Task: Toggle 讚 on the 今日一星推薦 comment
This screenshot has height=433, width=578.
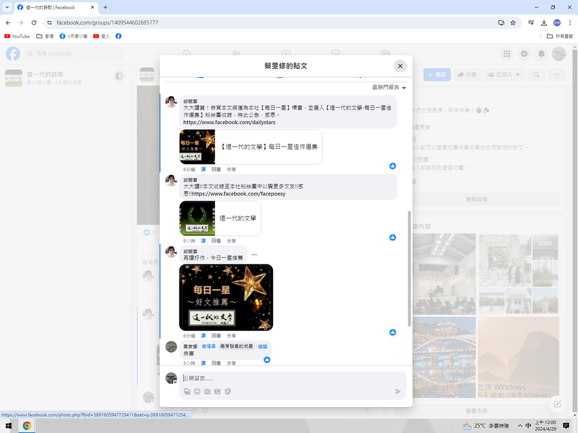Action: tap(203, 335)
